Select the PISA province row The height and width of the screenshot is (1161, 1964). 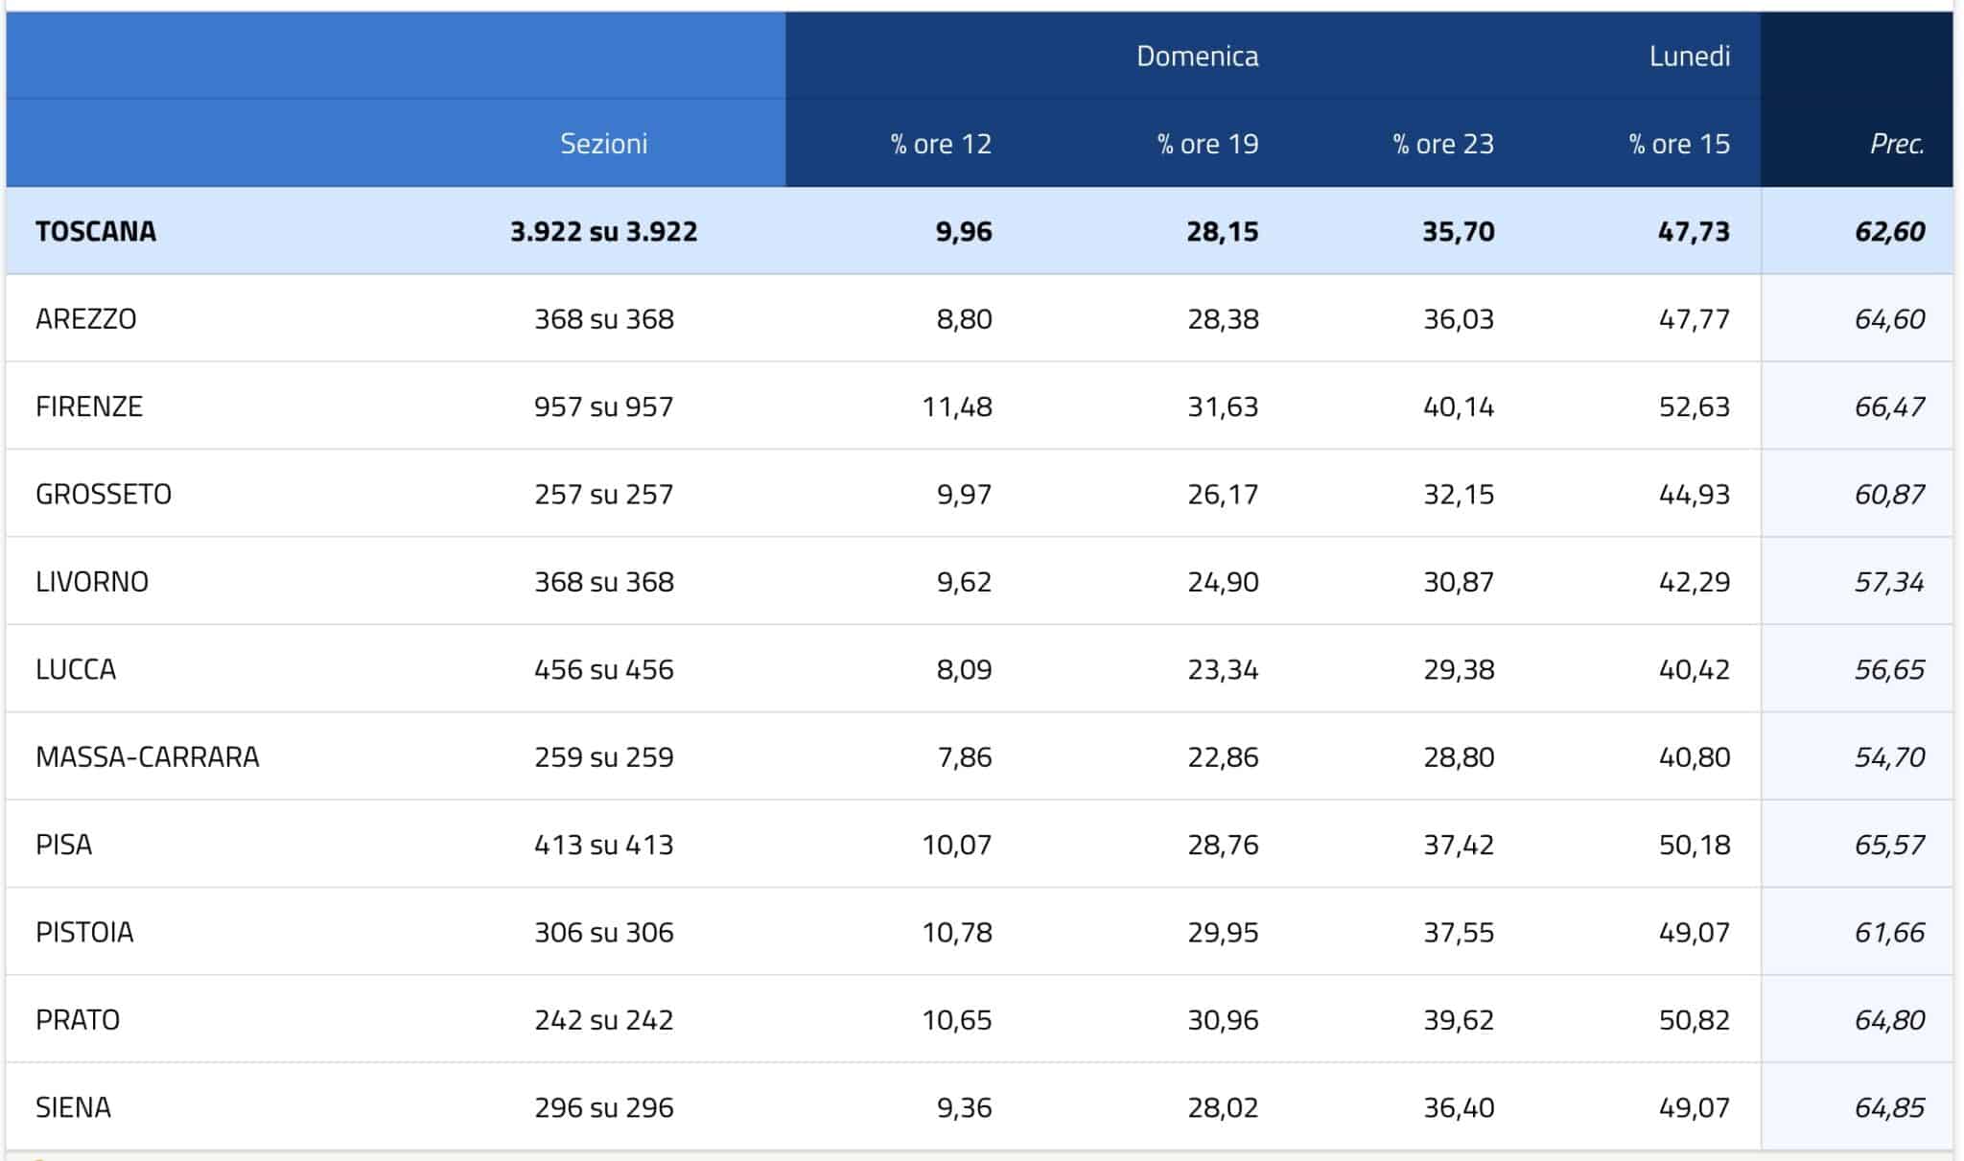point(63,845)
